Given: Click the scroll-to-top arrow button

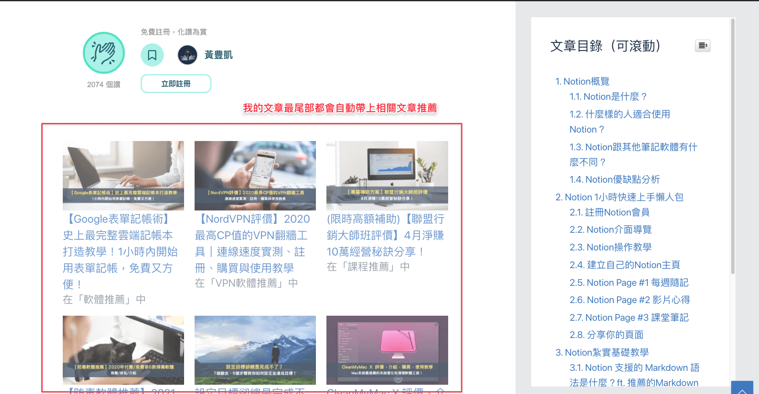Looking at the screenshot, I should pyautogui.click(x=742, y=388).
